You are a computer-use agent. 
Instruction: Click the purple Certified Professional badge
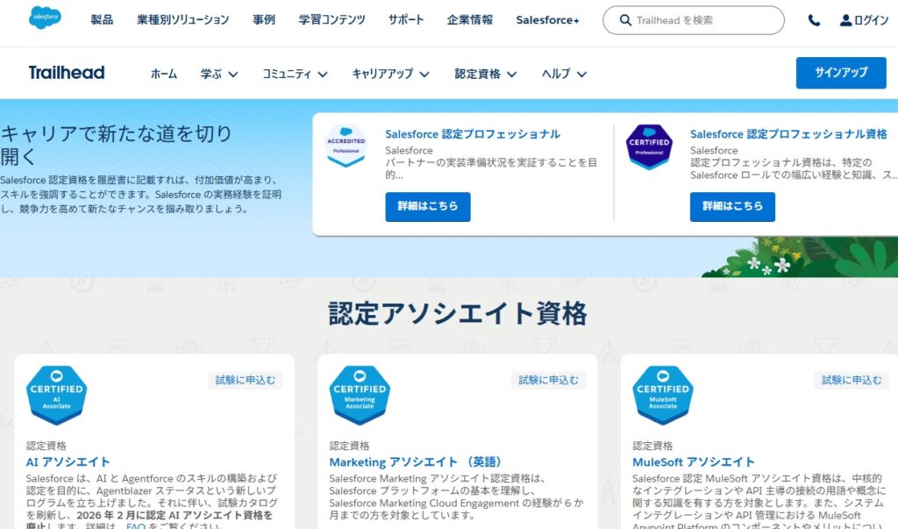tap(649, 147)
